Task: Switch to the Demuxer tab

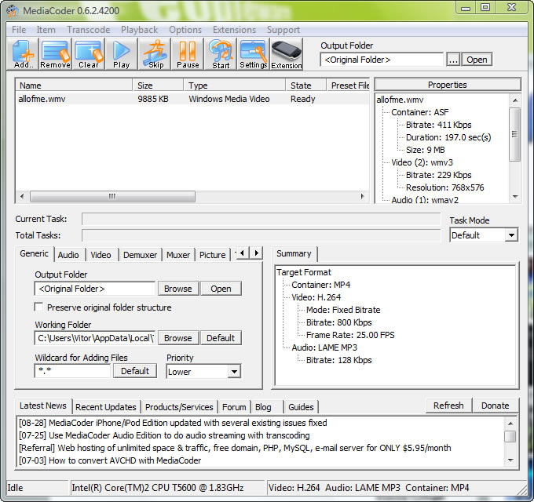Action: tap(140, 255)
